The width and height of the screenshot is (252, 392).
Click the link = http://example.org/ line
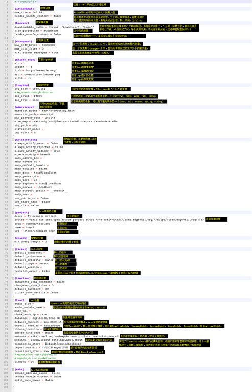pyautogui.click(x=36, y=70)
